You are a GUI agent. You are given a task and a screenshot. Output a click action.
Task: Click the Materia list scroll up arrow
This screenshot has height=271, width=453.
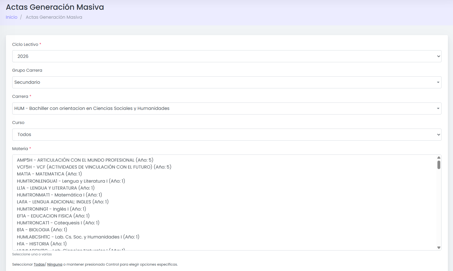[439, 158]
